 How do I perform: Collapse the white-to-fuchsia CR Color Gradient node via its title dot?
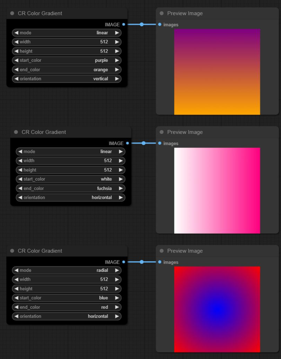coord(16,132)
